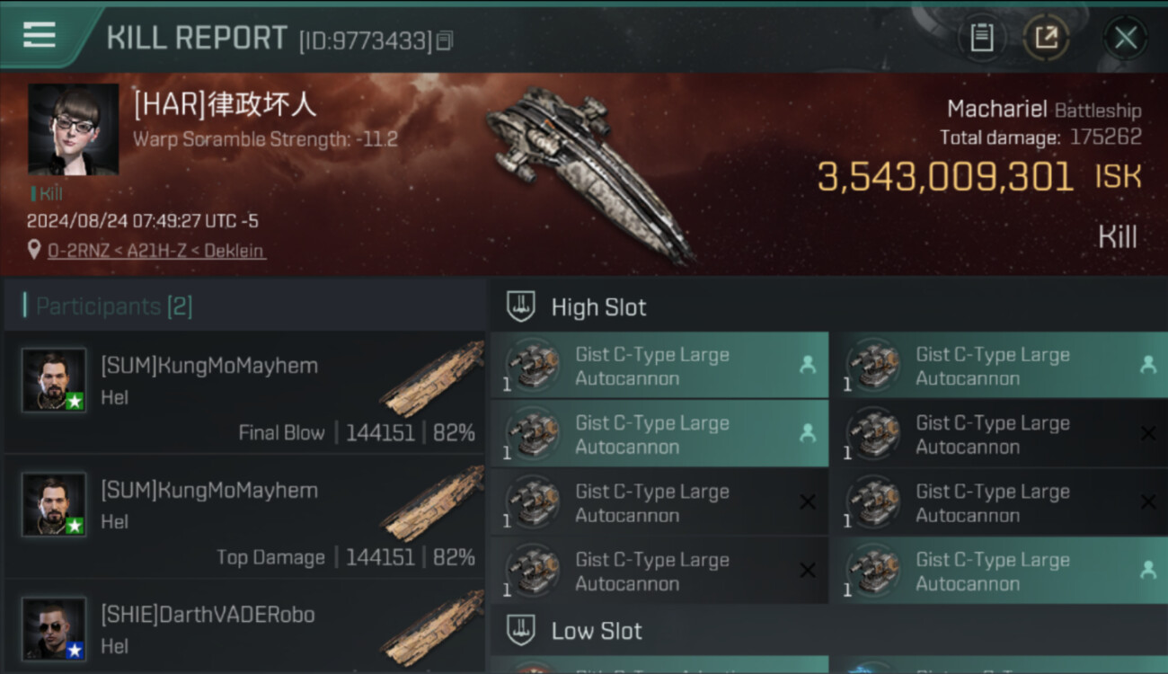The height and width of the screenshot is (674, 1168).
Task: Click the Low Slot section icon
Action: click(x=521, y=631)
